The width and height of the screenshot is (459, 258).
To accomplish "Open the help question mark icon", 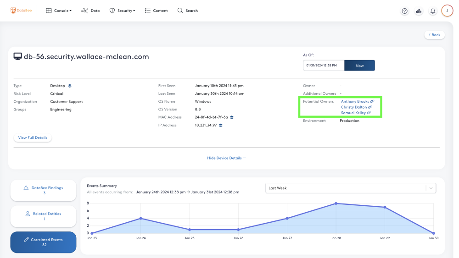I will coord(404,11).
